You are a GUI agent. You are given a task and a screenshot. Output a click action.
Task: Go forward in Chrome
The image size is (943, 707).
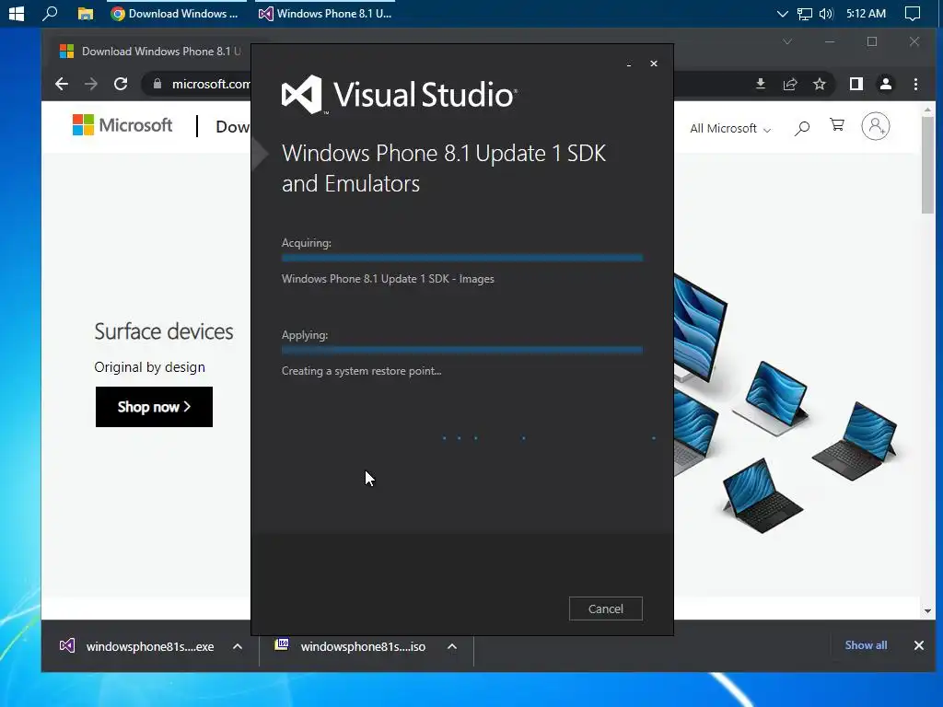[x=91, y=84]
